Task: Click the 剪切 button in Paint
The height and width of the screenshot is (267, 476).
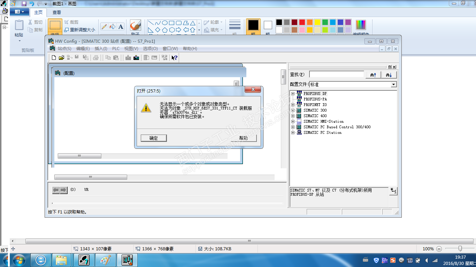Action: tap(35, 22)
